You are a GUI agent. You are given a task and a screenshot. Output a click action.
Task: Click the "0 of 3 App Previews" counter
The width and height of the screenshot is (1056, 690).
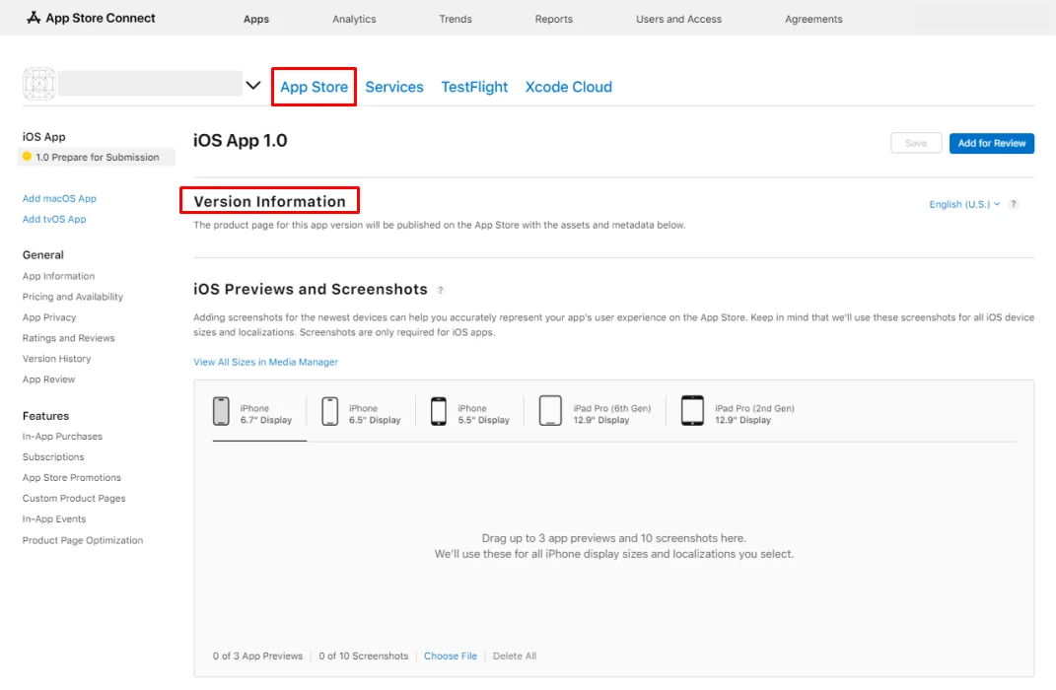tap(258, 655)
